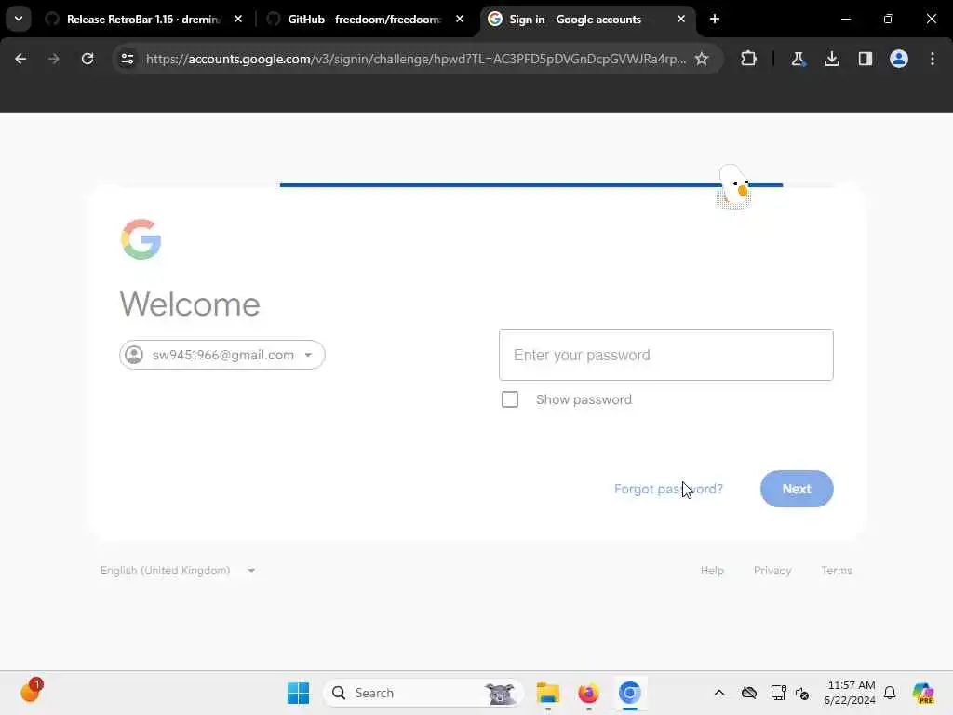Open the Copilot preview icon
The height and width of the screenshot is (715, 953).
coord(923,693)
